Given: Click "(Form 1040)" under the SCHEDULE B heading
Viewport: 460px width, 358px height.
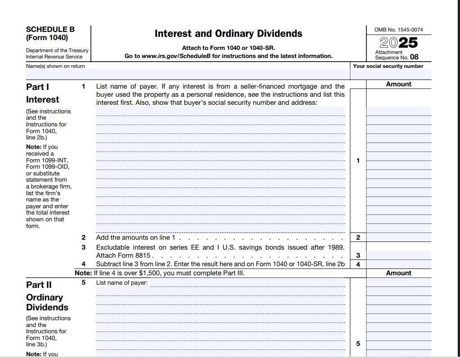Looking at the screenshot, I should pyautogui.click(x=47, y=38).
